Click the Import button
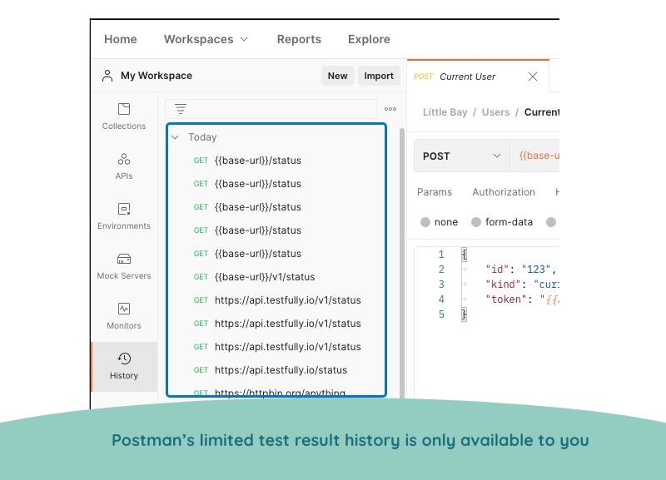This screenshot has height=480, width=666. point(379,76)
